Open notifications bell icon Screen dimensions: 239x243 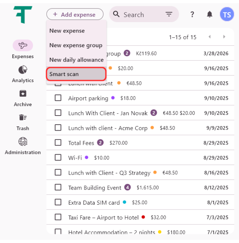point(209,14)
